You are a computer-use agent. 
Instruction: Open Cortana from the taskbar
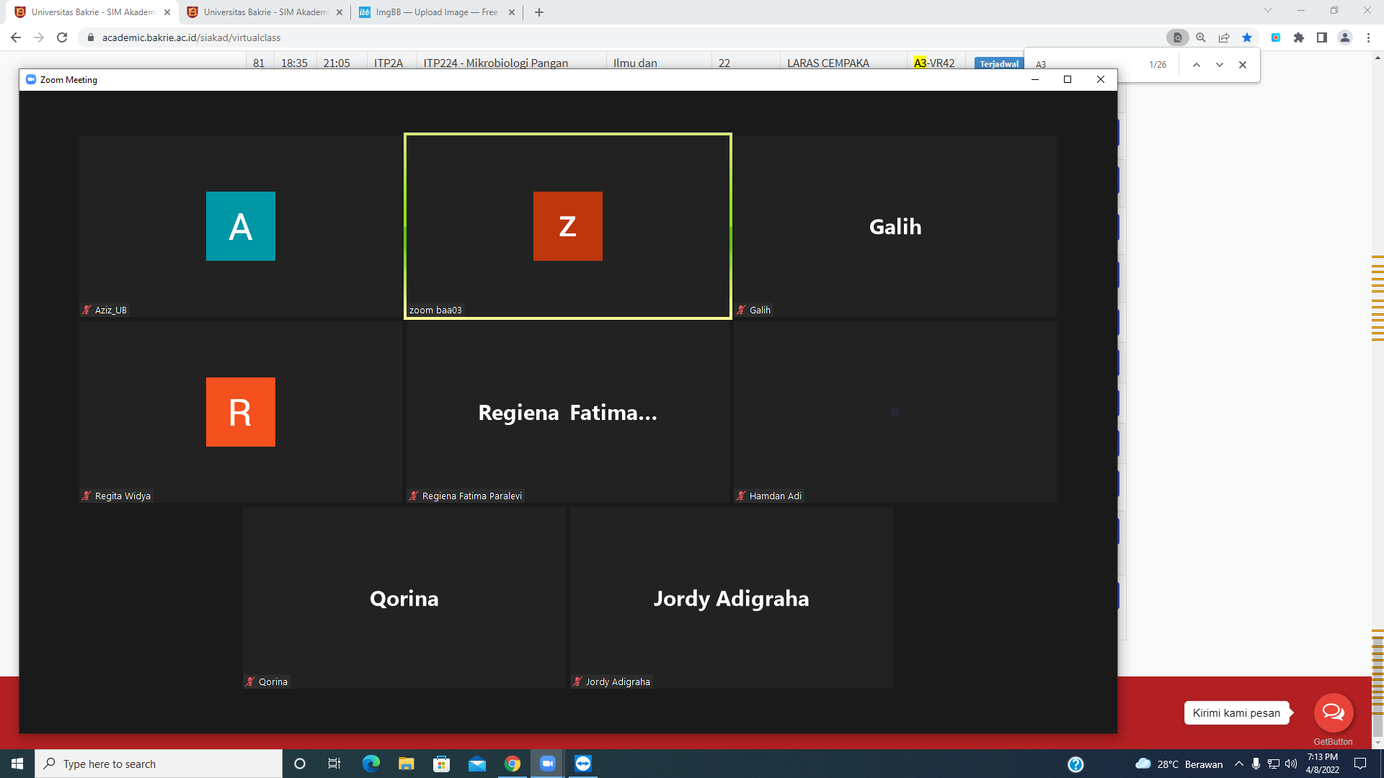[300, 764]
